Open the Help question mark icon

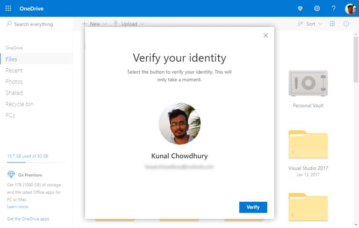click(334, 8)
